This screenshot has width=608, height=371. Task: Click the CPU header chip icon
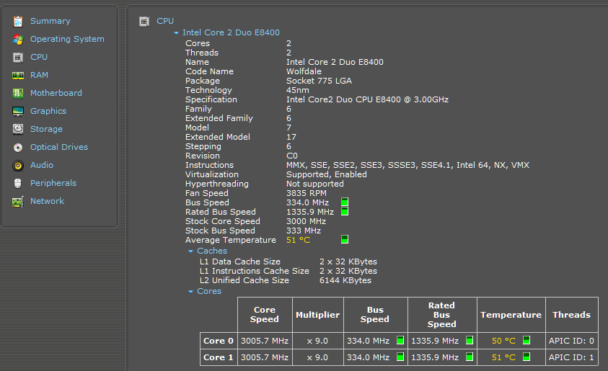pyautogui.click(x=144, y=22)
